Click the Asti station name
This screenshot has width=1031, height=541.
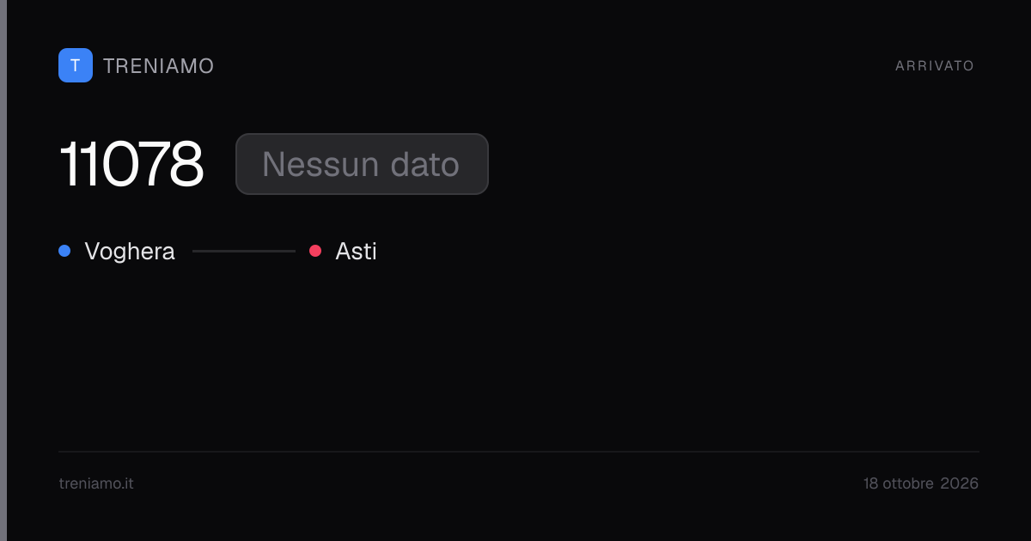tap(356, 252)
